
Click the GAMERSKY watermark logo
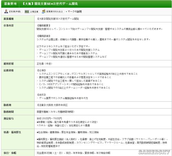(154, 152)
